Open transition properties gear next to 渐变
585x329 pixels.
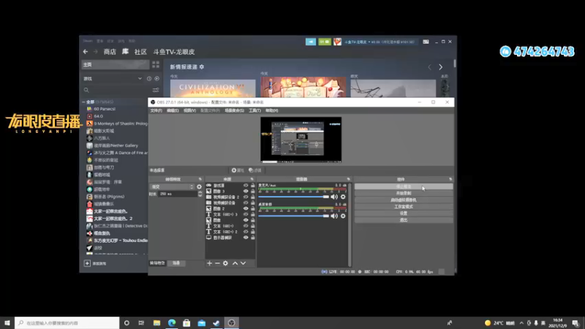(199, 187)
